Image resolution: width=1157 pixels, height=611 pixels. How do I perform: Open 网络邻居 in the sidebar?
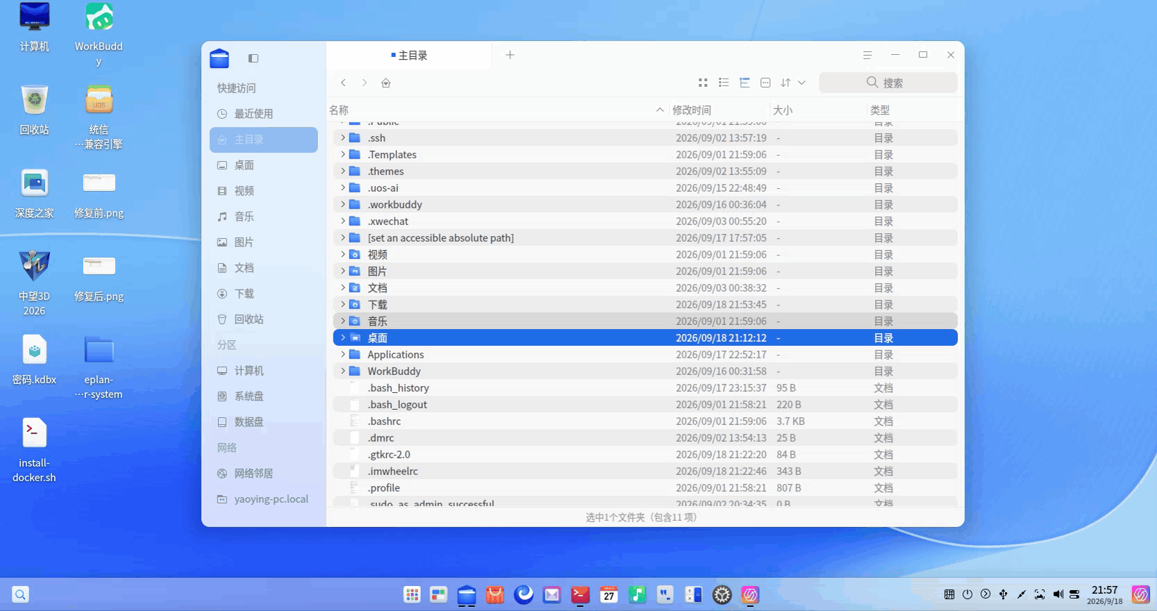click(x=264, y=474)
